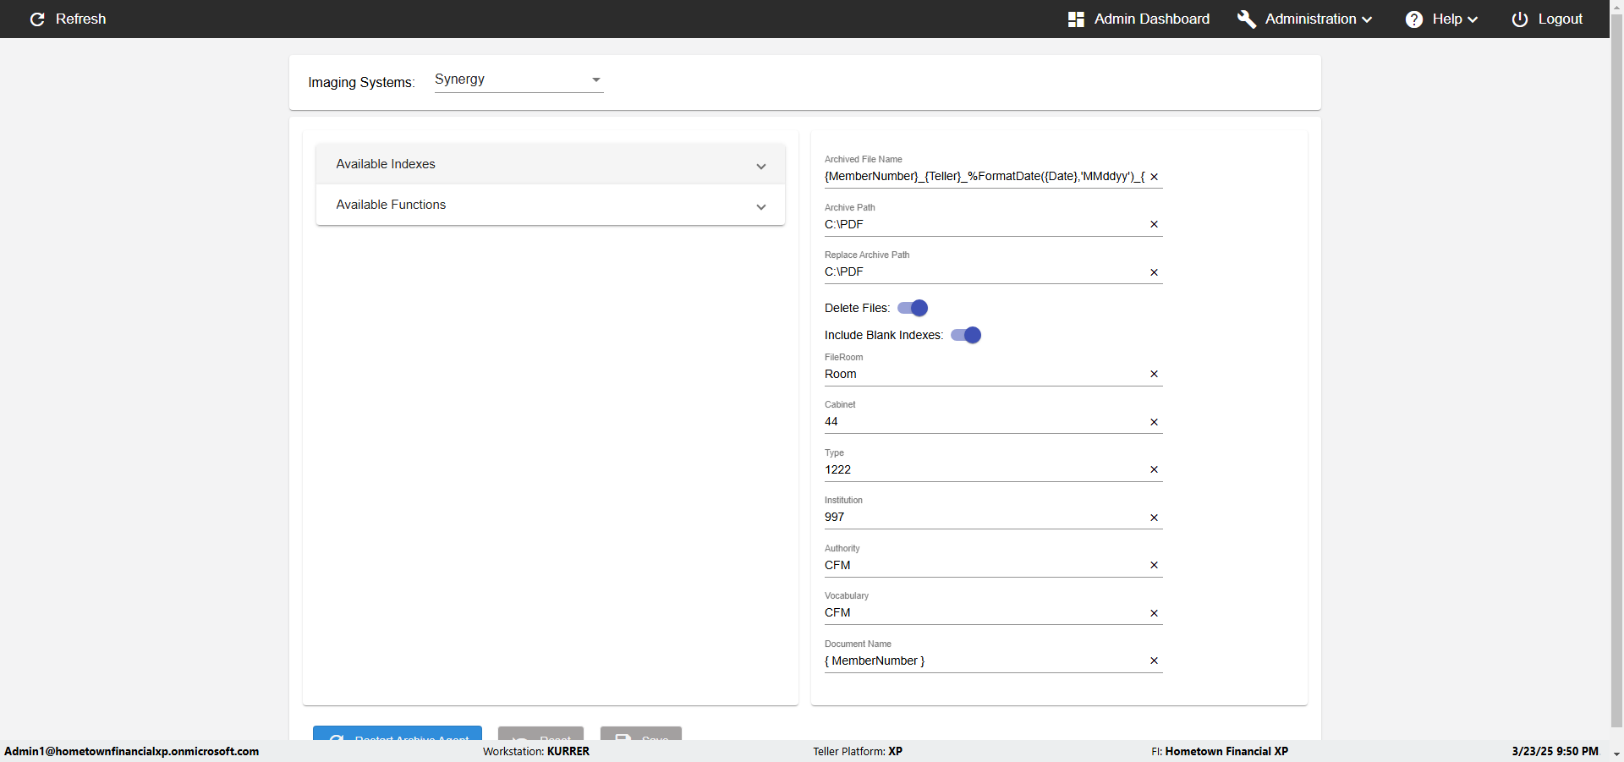Click the Restart Archive Agent button
The height and width of the screenshot is (762, 1624).
(x=398, y=734)
